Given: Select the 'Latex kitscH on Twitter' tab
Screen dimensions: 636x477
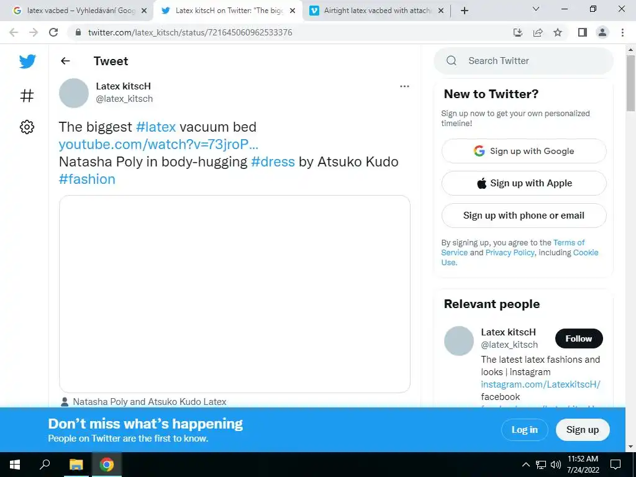Looking at the screenshot, I should point(229,11).
